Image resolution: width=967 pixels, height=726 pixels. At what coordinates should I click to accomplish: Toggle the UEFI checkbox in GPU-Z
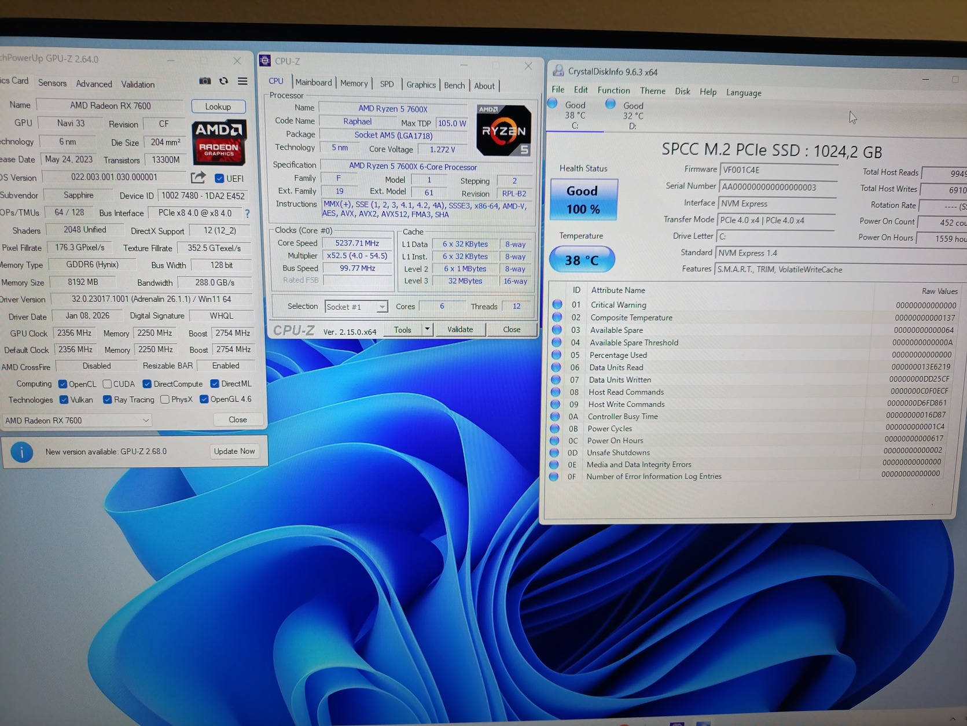[219, 178]
